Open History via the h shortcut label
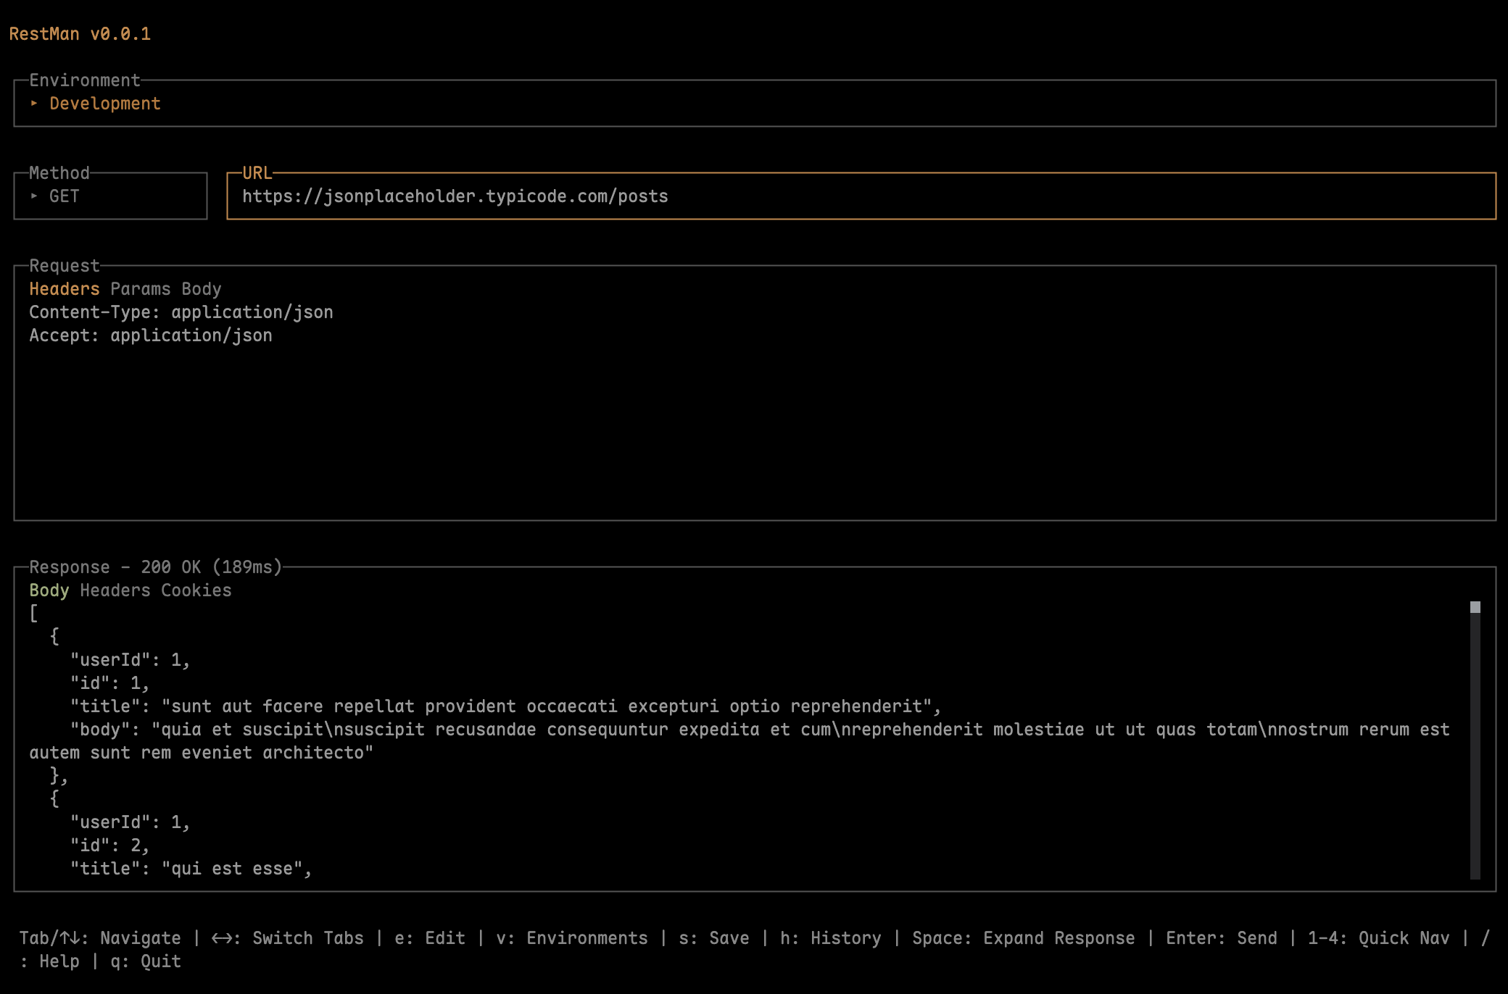Image resolution: width=1508 pixels, height=994 pixels. click(x=830, y=937)
